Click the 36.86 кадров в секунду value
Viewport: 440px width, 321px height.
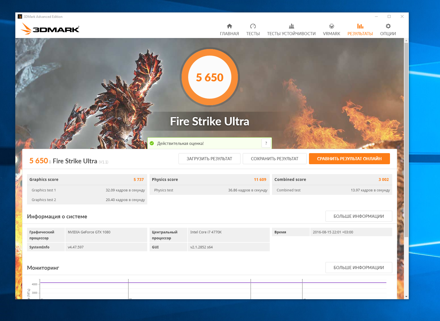248,190
